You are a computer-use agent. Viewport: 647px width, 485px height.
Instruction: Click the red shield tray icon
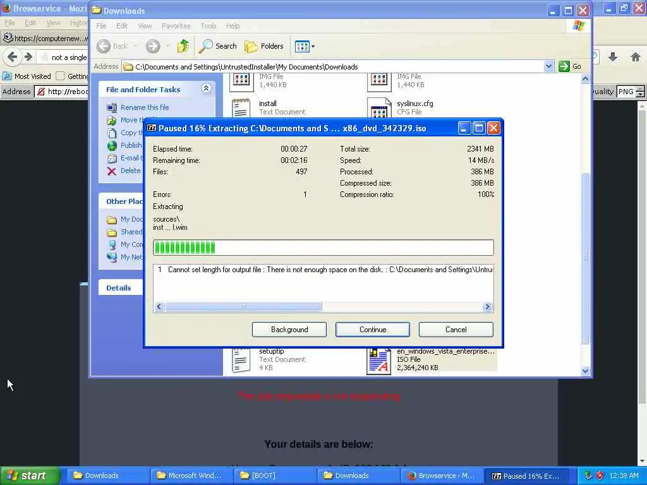(x=600, y=476)
